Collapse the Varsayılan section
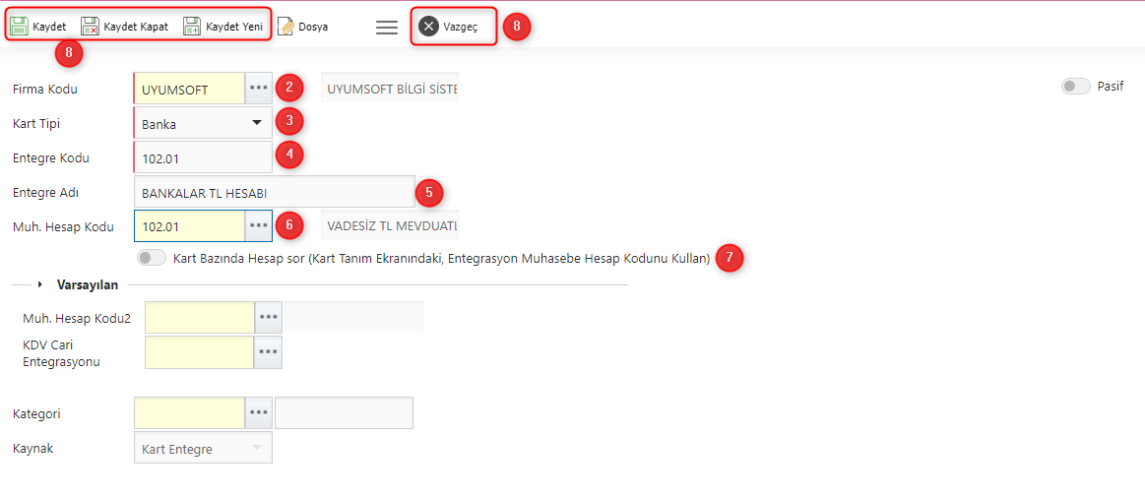Viewport: 1145px width, 497px height. tap(40, 285)
